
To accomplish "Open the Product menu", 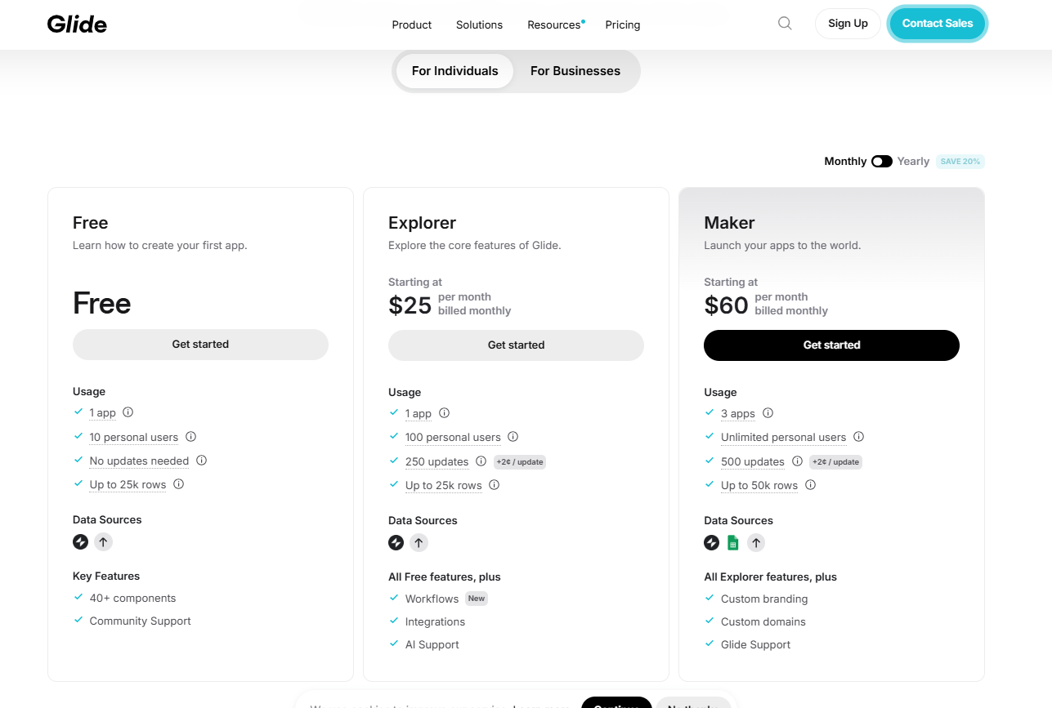I will (411, 24).
